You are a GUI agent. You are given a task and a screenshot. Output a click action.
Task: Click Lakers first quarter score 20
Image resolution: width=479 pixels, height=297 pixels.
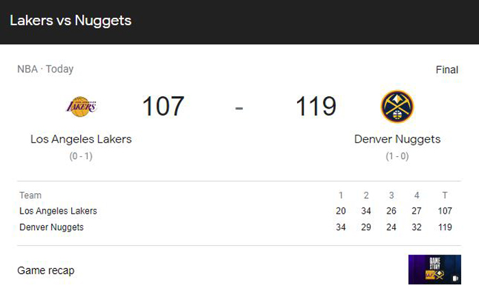point(341,211)
